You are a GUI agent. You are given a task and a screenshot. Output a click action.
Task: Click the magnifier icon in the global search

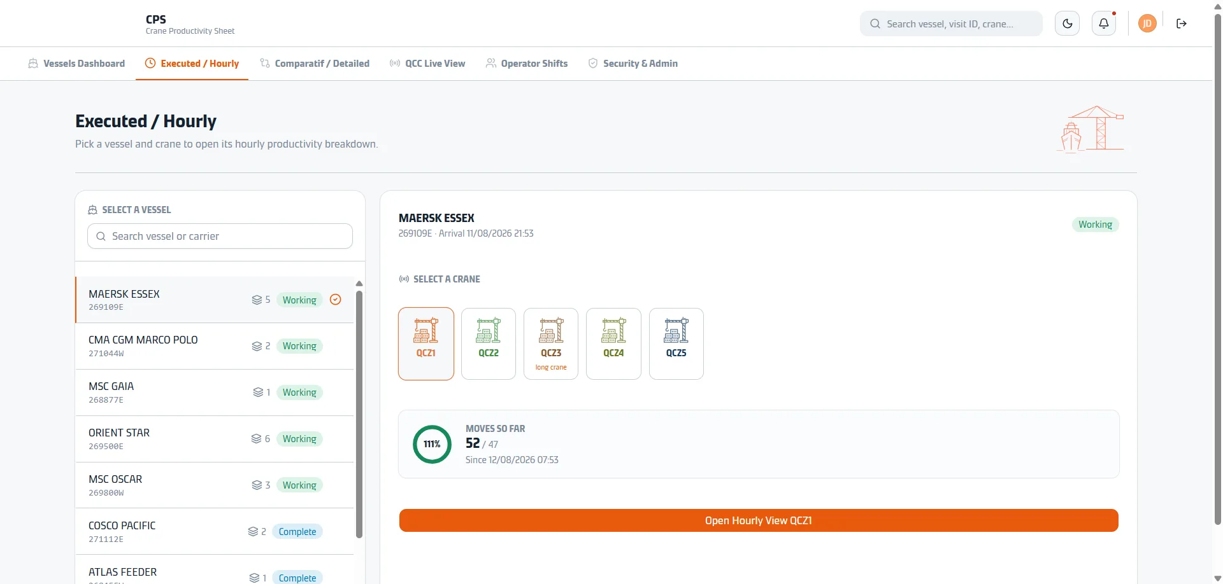[875, 24]
